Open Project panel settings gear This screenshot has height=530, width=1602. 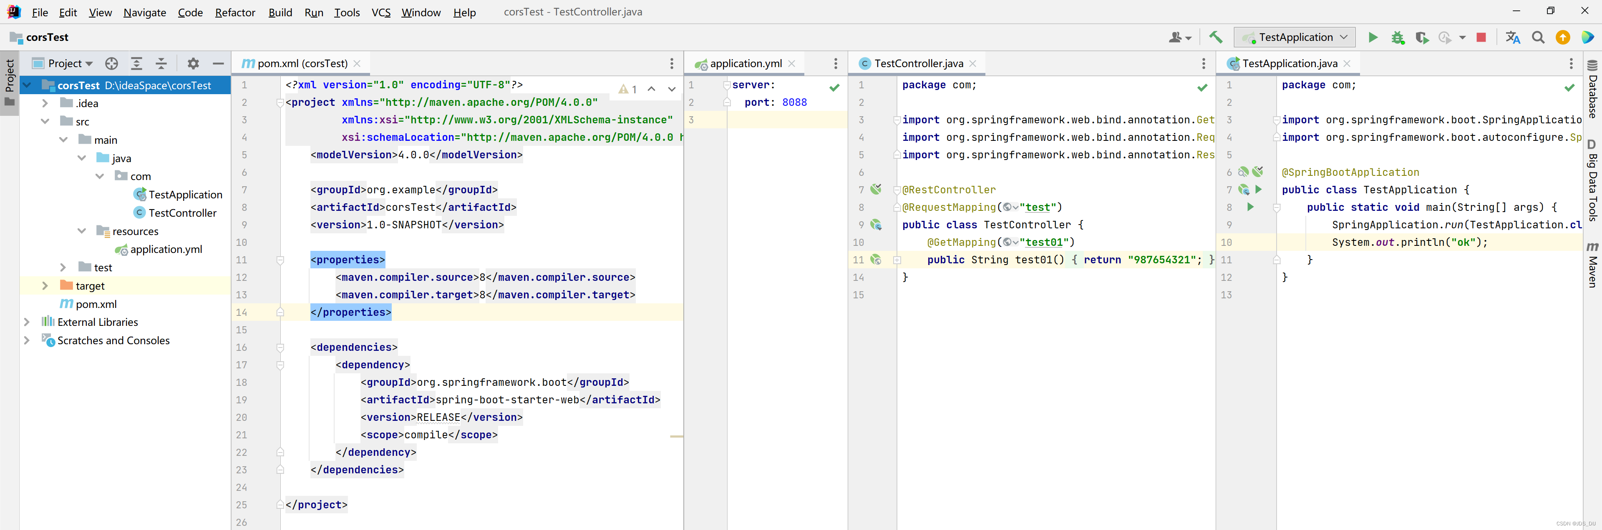(194, 63)
